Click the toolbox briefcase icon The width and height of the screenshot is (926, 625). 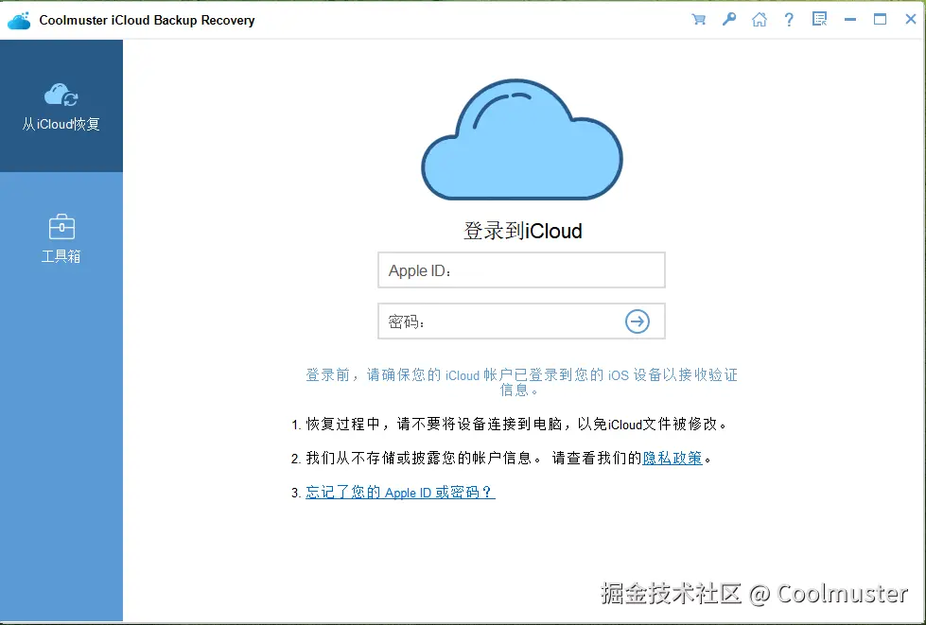pyautogui.click(x=61, y=227)
